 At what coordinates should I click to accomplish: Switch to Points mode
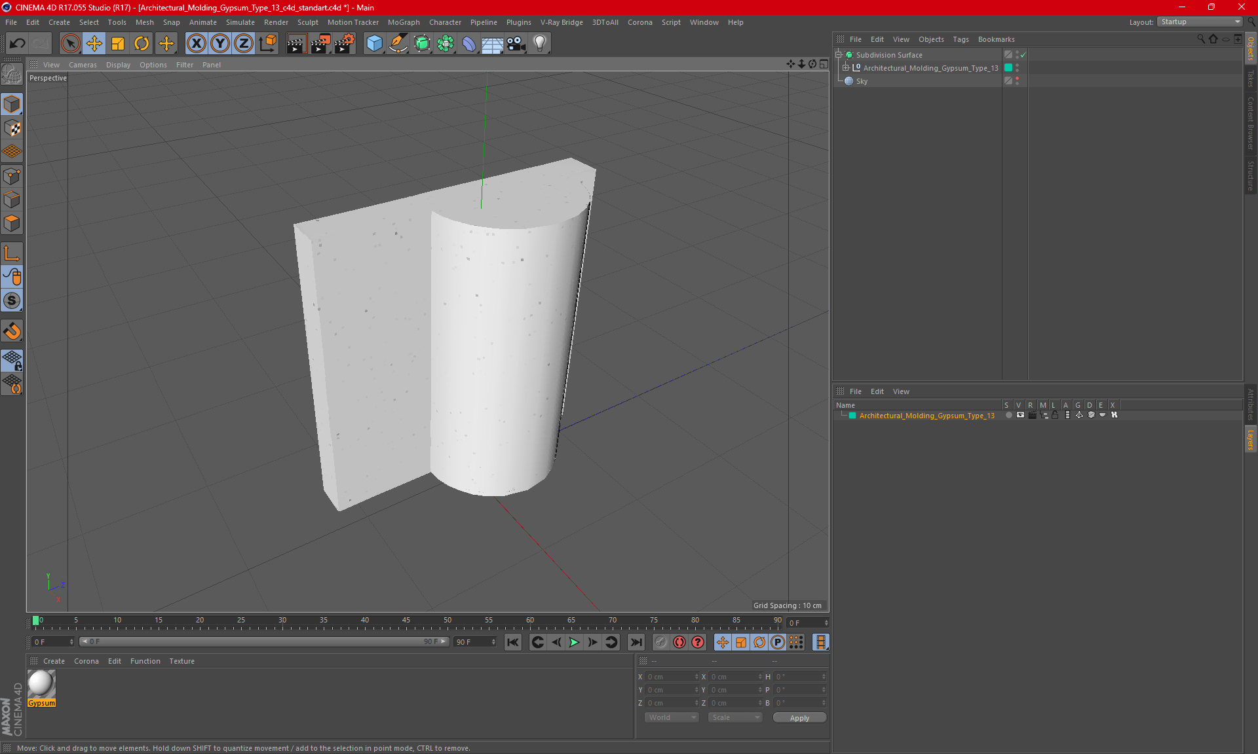pos(12,176)
